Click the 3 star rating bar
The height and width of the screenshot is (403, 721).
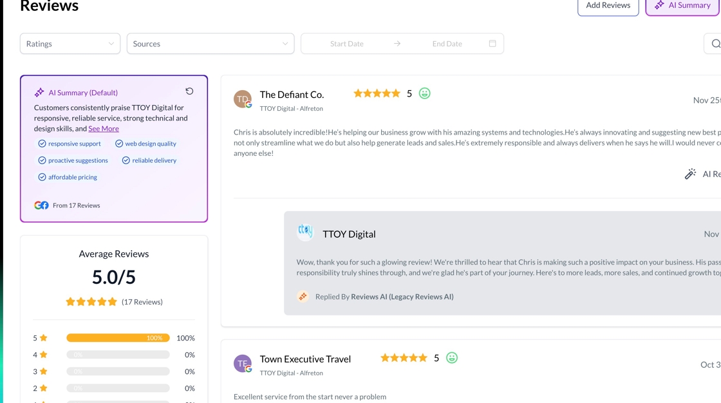pyautogui.click(x=118, y=371)
